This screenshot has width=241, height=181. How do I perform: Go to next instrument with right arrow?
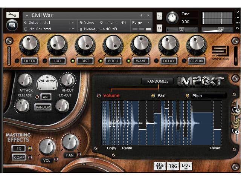point(147,15)
